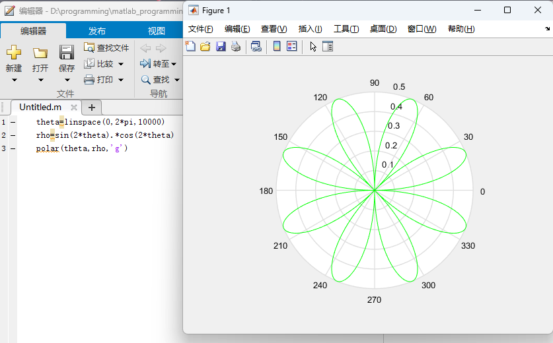
Task: Click the back navigation arrow in the editor
Action: coord(145,48)
